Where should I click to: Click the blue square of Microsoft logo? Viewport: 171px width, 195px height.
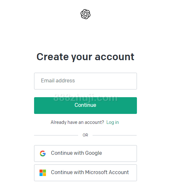[x=41, y=174]
